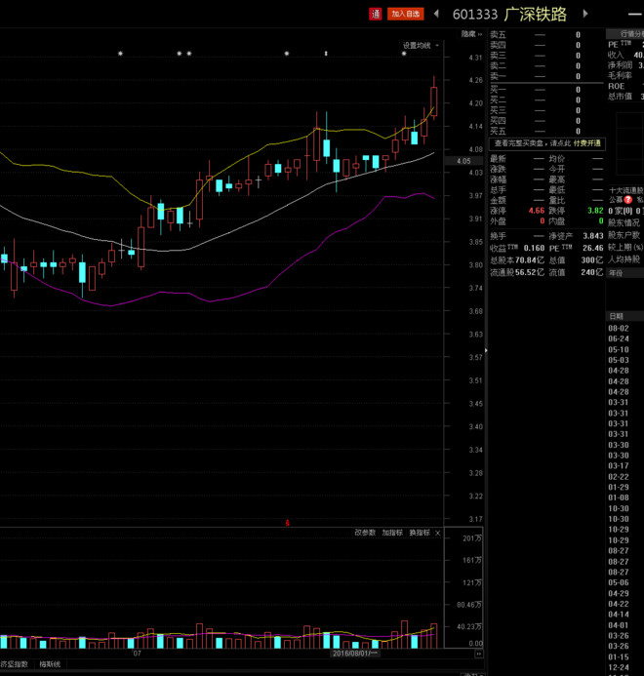Click the 收益 TTM value 0.160
The height and width of the screenshot is (676, 644).
pyautogui.click(x=534, y=249)
